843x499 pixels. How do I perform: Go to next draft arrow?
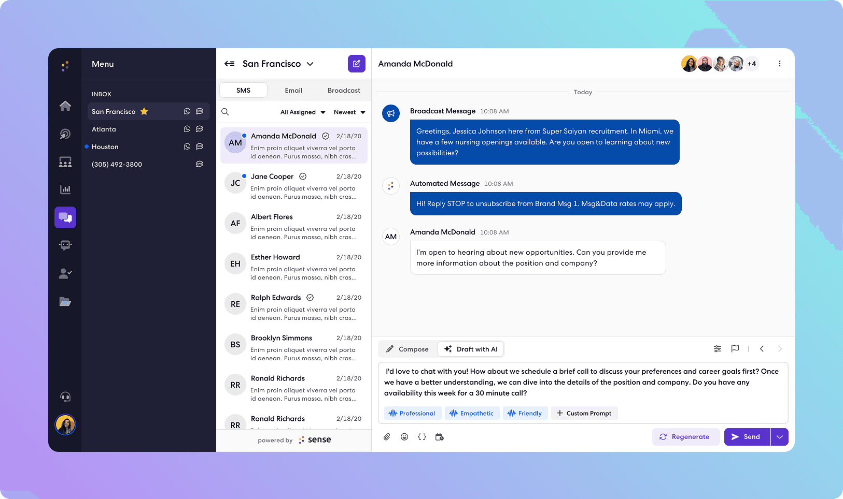click(780, 349)
